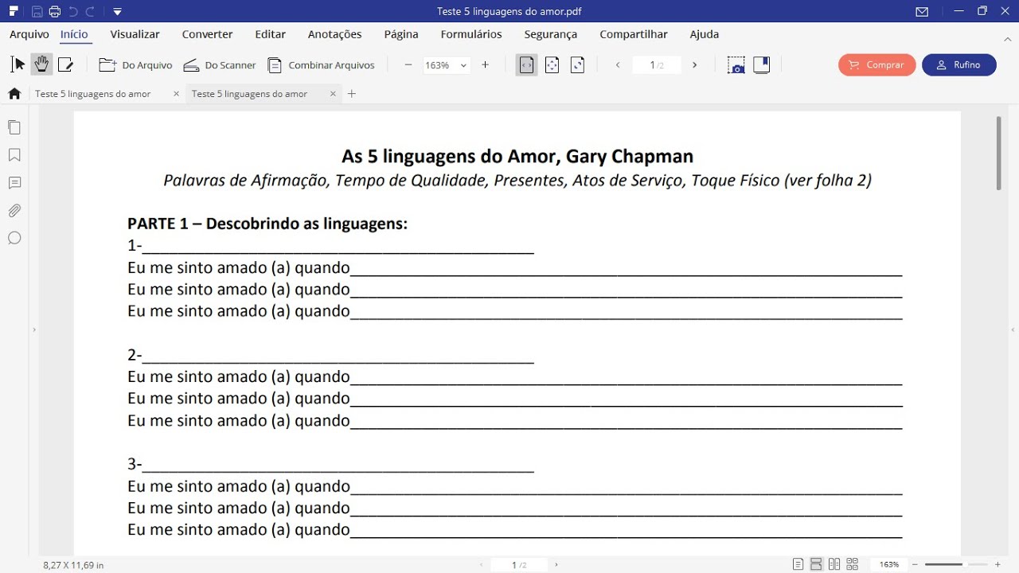Click the screenshot capture tool icon

(x=736, y=65)
